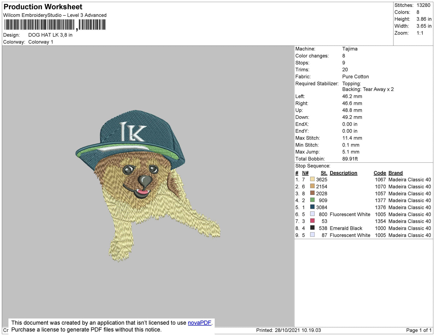Viewport: 435px width, 336px height.
Task: Click the Machine value Tajima
Action: pos(350,49)
